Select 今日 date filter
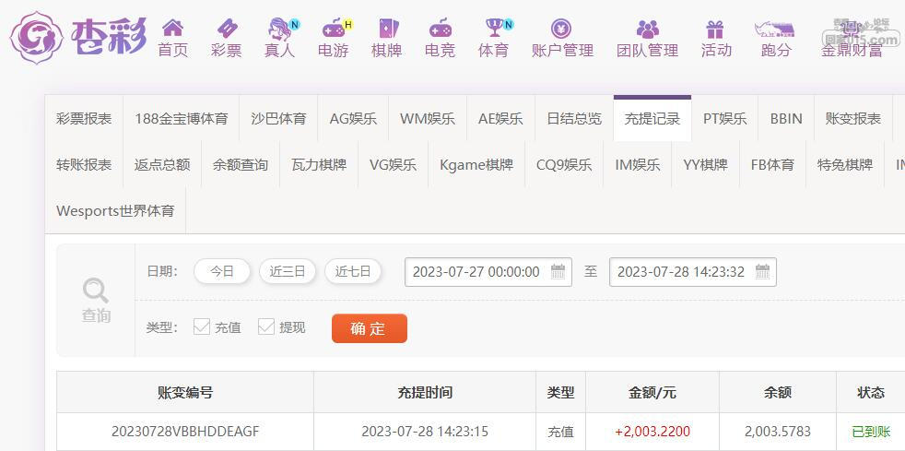 (x=222, y=271)
